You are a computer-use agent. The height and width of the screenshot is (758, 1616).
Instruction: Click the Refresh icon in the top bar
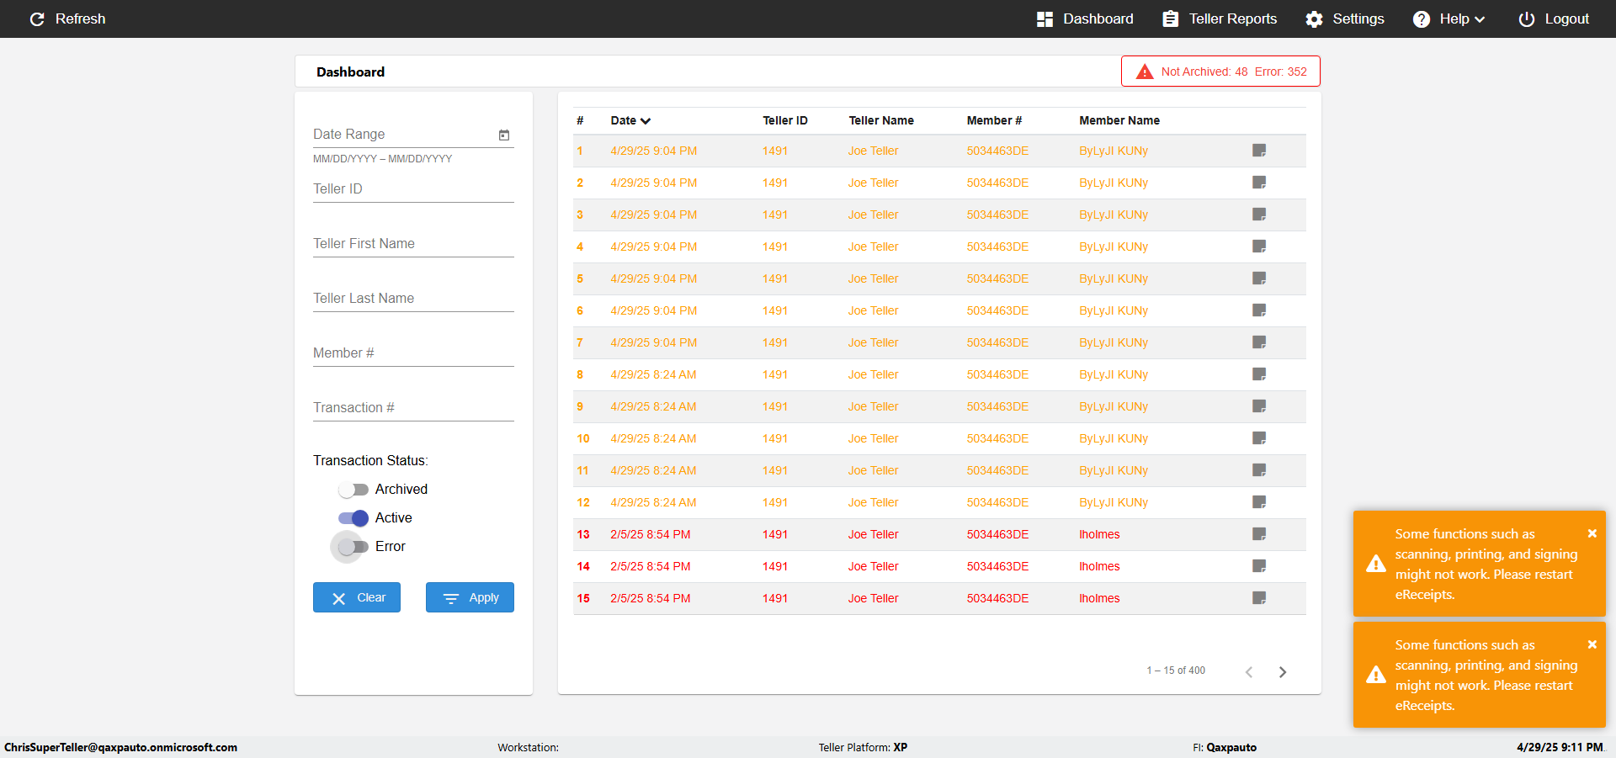(37, 19)
